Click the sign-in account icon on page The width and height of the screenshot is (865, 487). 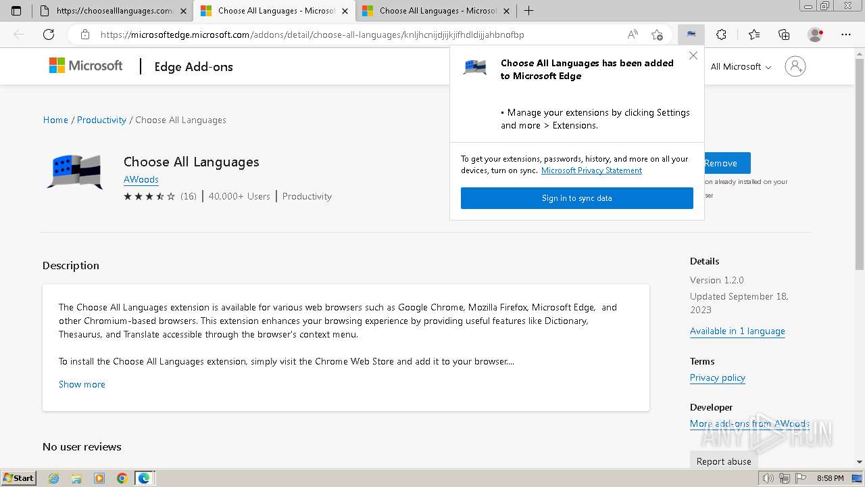click(795, 66)
